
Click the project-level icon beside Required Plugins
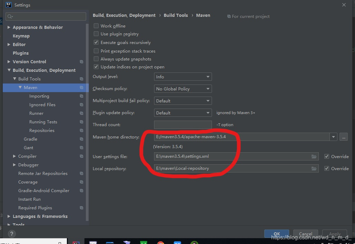pyautogui.click(x=81, y=208)
